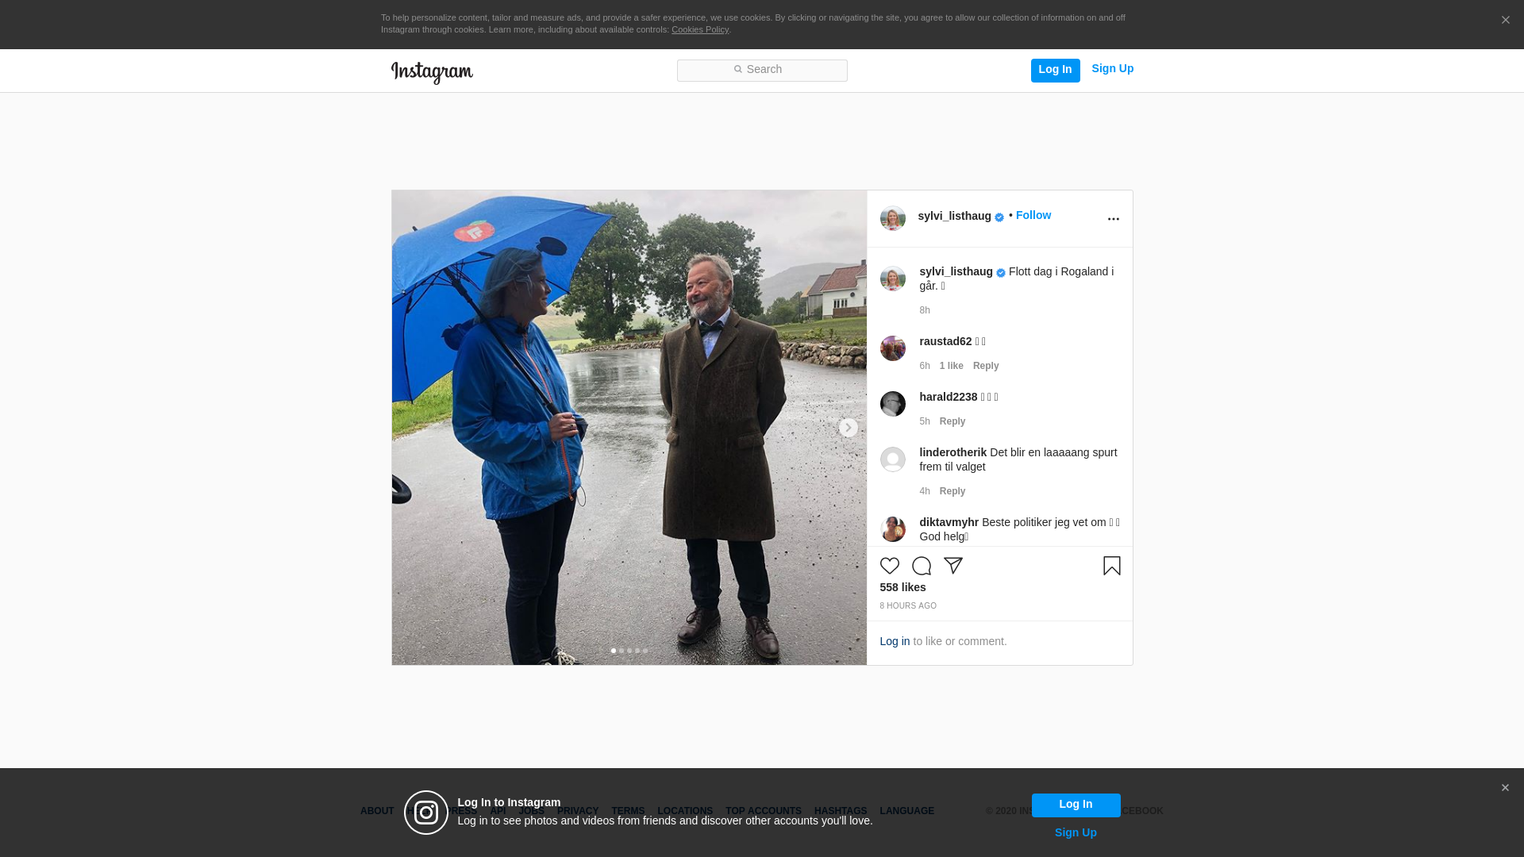
Task: Reply to raustad62's comment
Action: [986, 366]
